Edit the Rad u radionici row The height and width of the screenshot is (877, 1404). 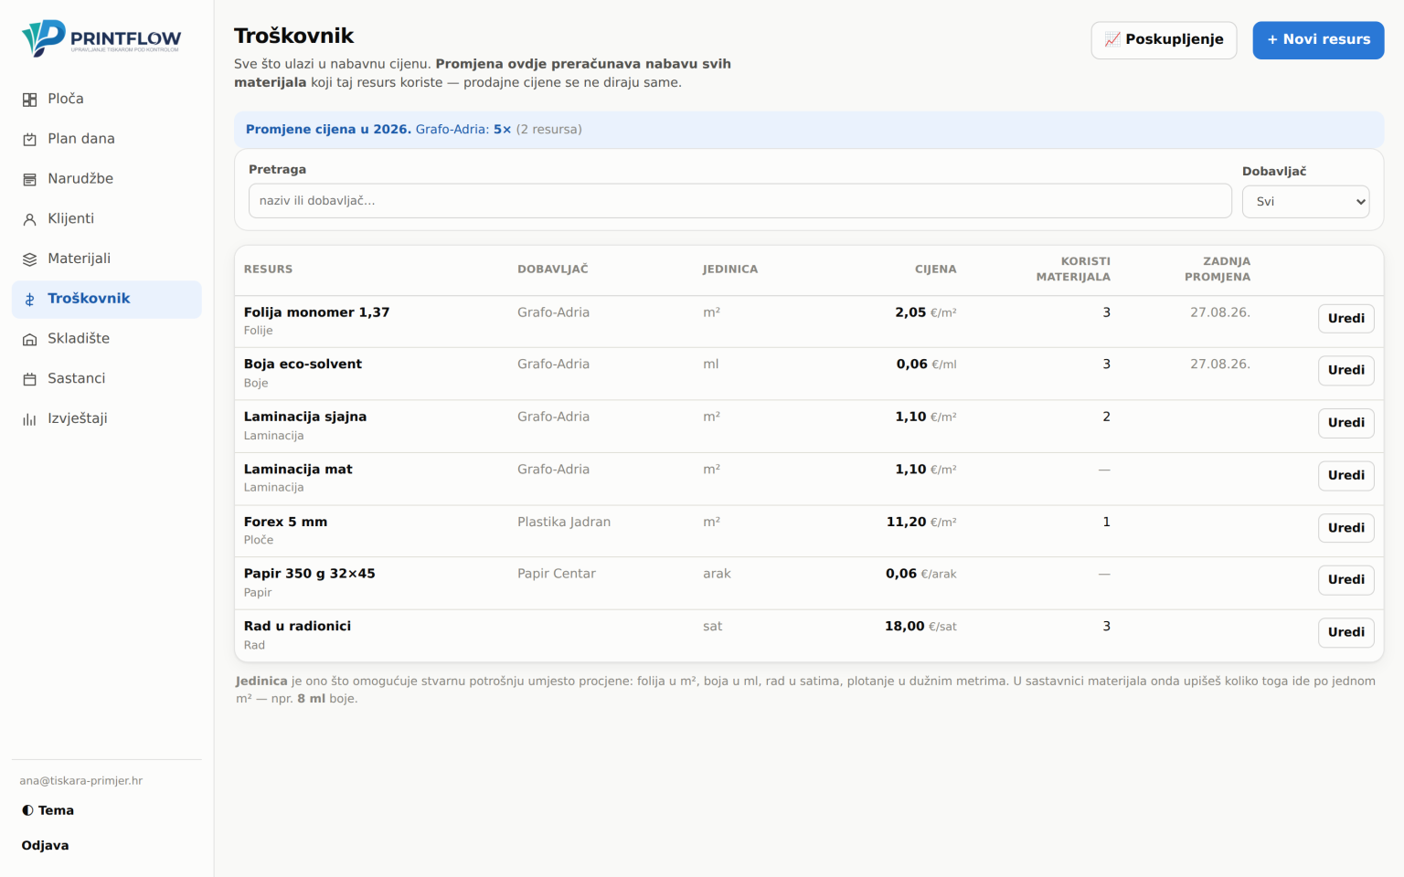point(1345,632)
